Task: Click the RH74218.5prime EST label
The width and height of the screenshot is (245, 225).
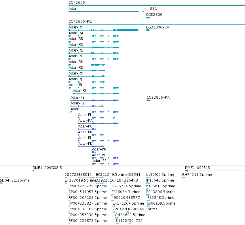Action: 197,175
